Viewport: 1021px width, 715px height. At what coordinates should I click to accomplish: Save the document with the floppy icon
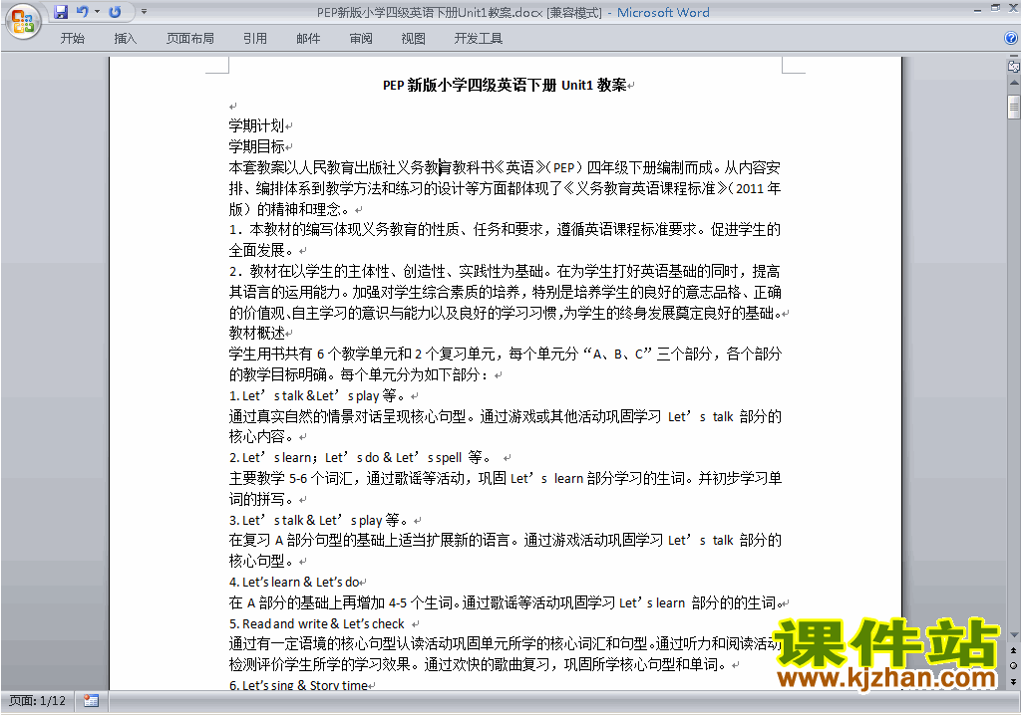click(x=61, y=12)
